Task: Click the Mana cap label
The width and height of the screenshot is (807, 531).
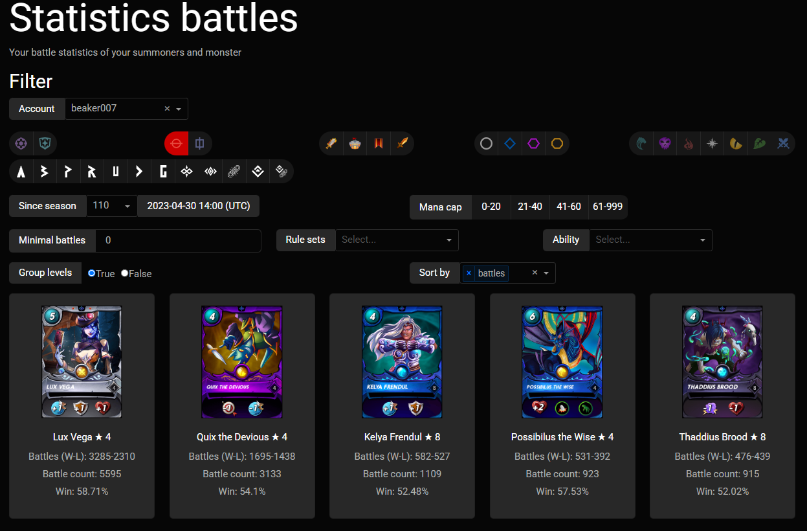Action: point(441,207)
